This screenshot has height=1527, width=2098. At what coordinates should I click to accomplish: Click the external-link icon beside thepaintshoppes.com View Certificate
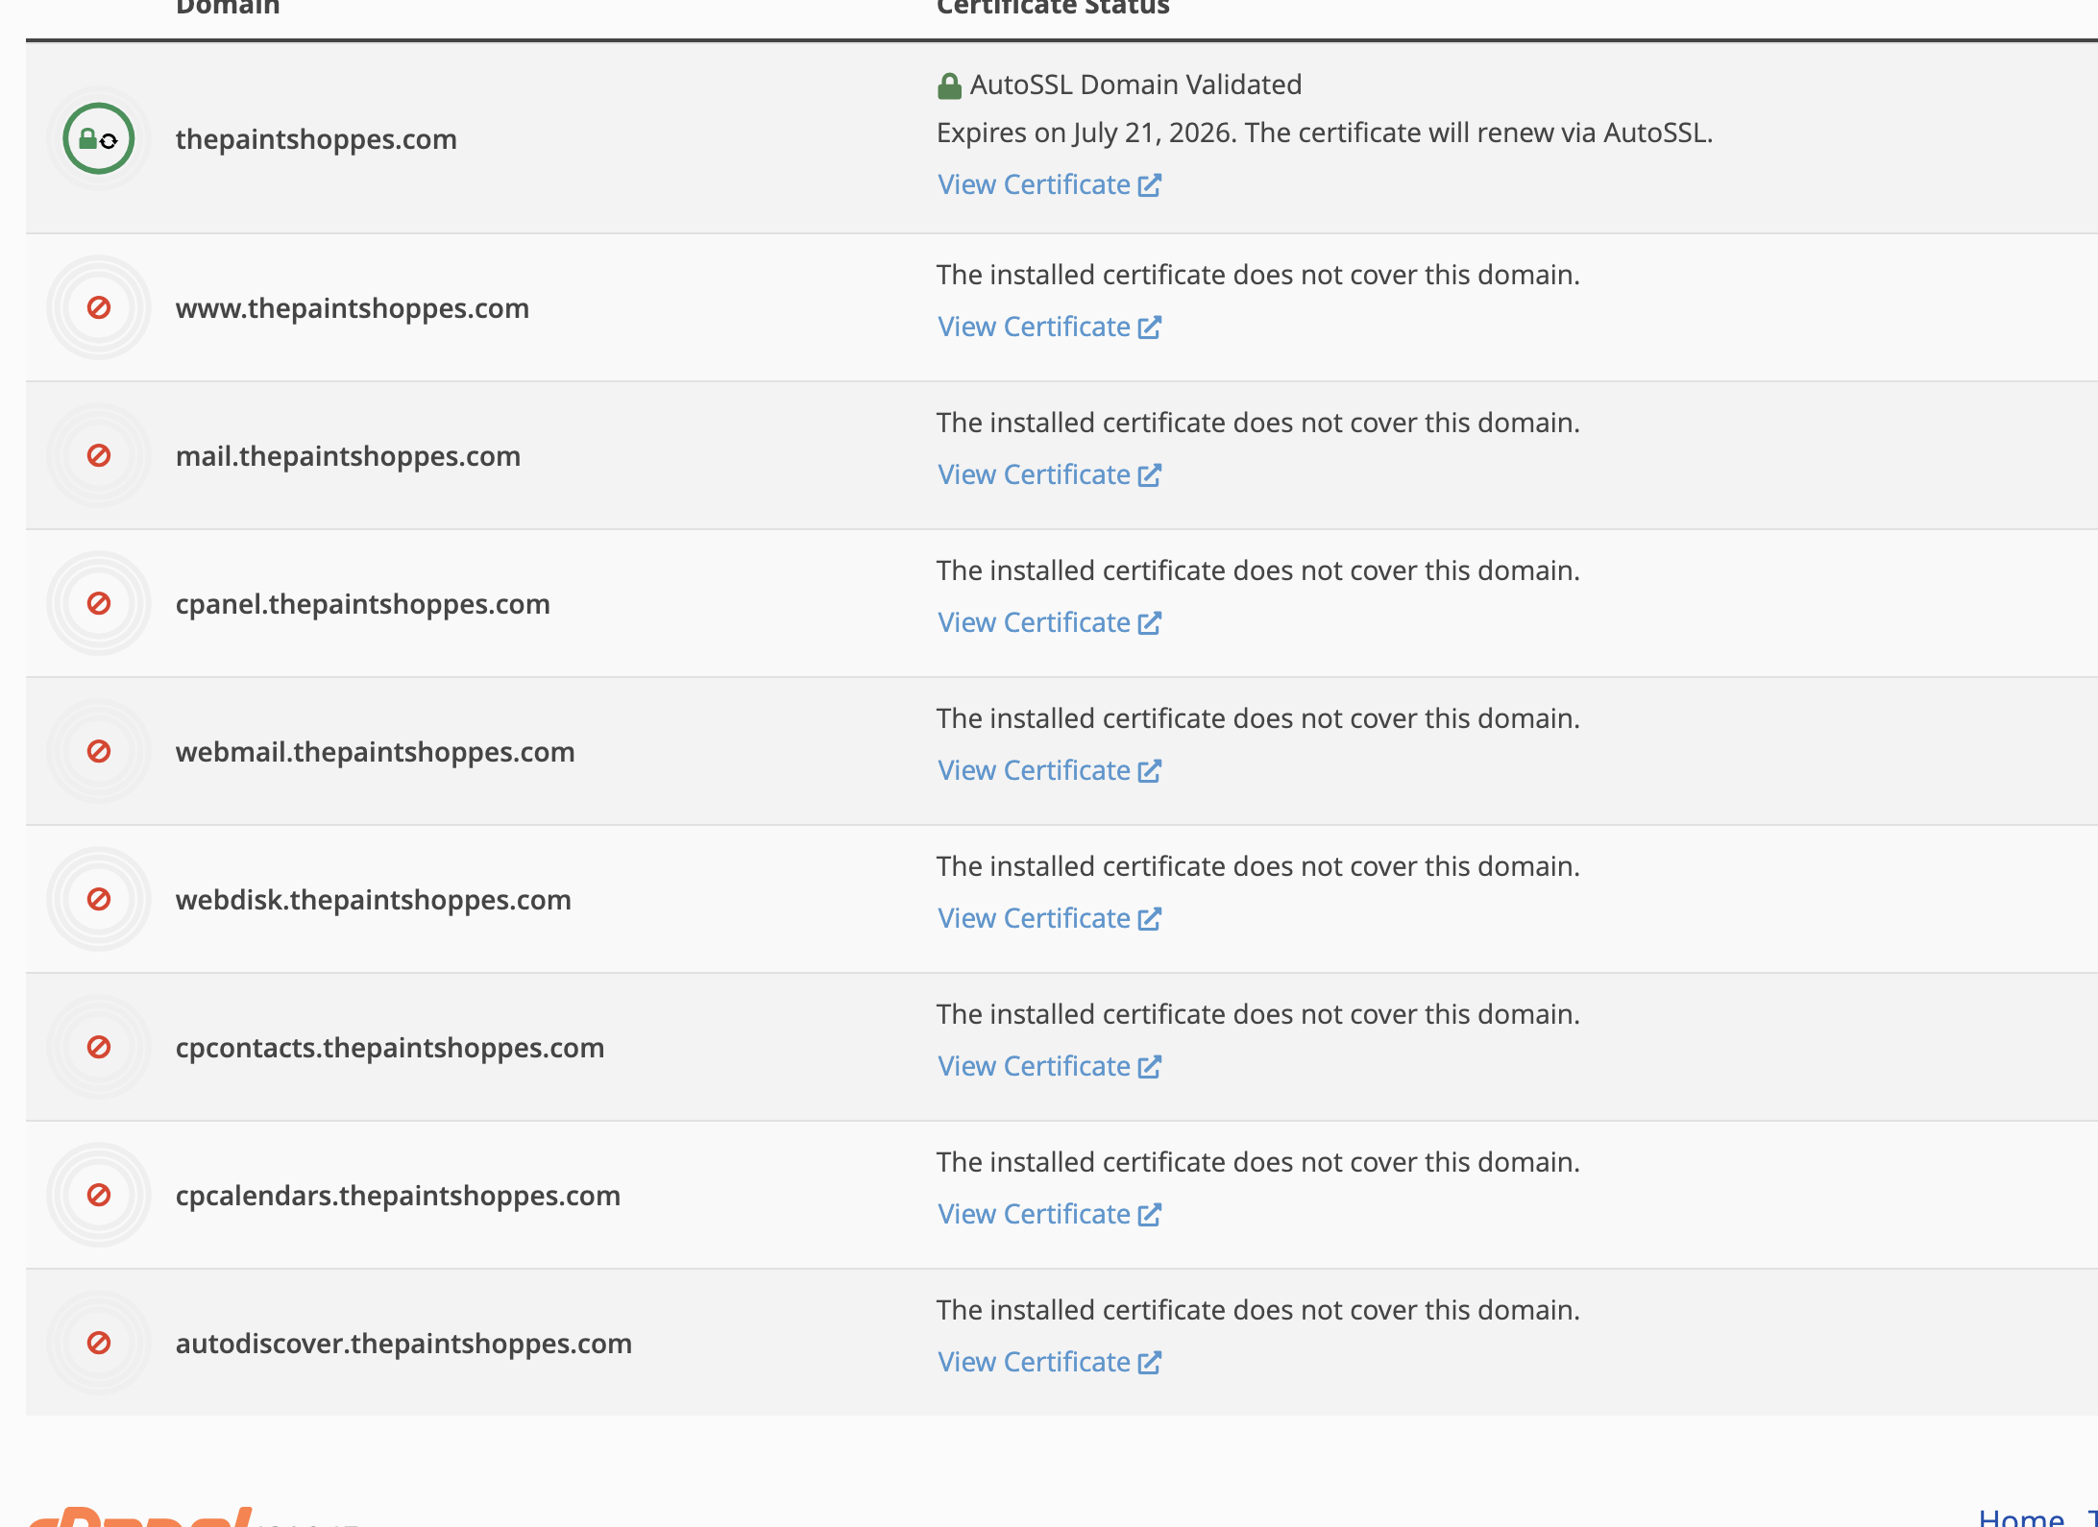1149,184
